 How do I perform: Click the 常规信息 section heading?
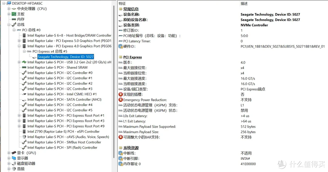(x=131, y=9)
